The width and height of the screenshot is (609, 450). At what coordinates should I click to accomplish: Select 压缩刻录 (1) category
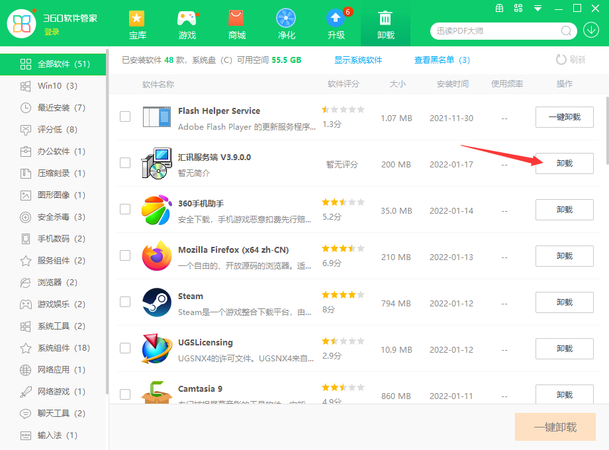[53, 173]
